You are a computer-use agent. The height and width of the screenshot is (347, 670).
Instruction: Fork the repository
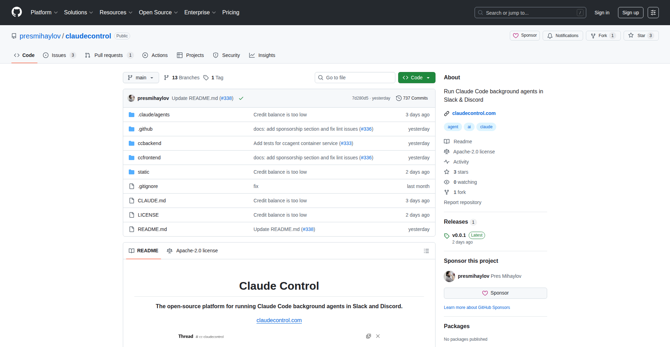tap(603, 36)
